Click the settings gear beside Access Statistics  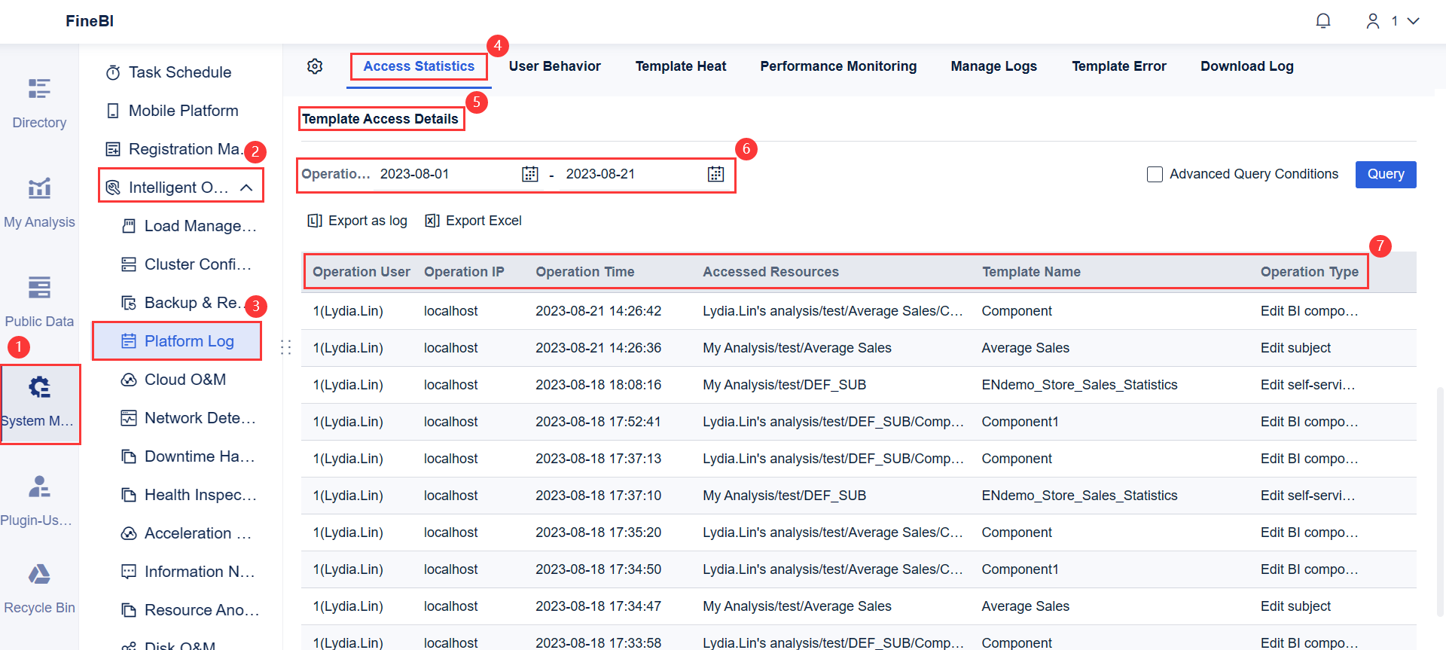point(315,66)
